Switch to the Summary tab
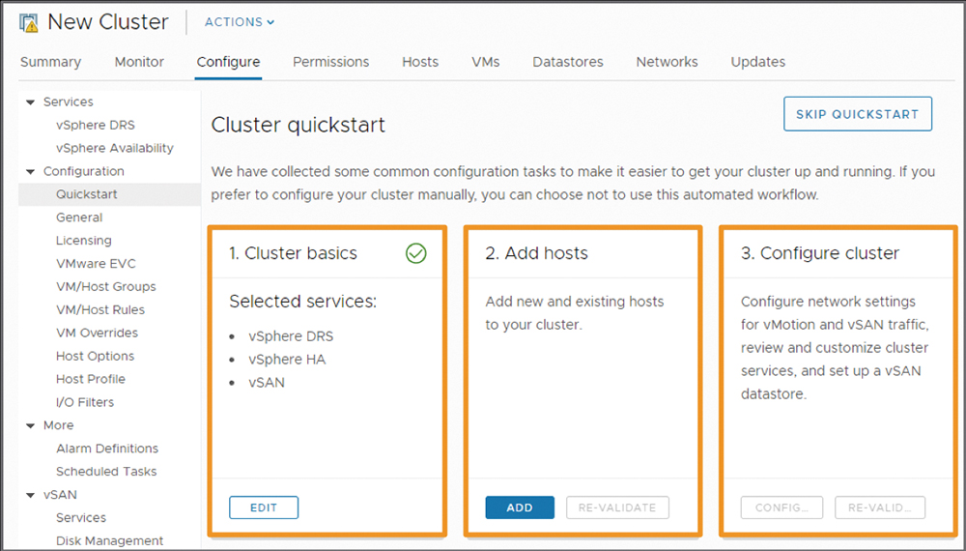 pyautogui.click(x=50, y=62)
